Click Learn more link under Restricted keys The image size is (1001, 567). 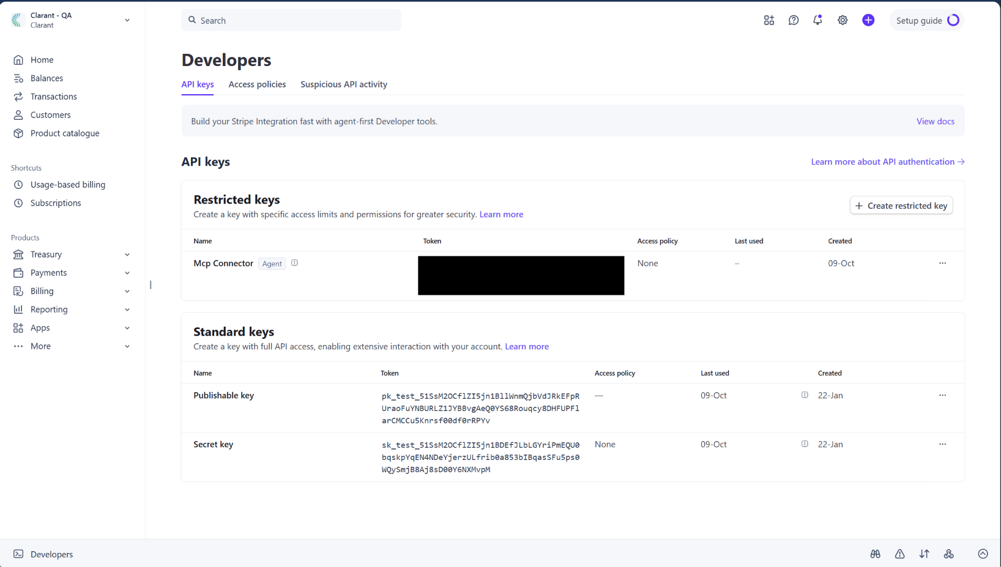coord(501,215)
